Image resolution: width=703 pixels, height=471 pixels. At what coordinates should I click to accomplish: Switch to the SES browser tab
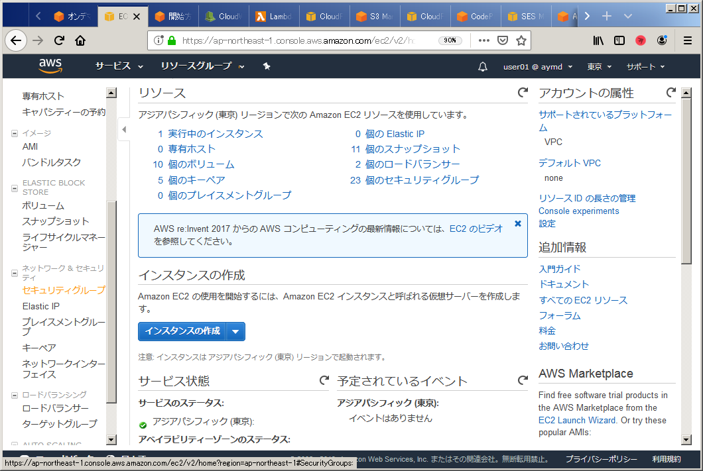click(526, 17)
